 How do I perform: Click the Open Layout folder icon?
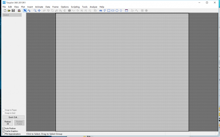pos(9,10)
